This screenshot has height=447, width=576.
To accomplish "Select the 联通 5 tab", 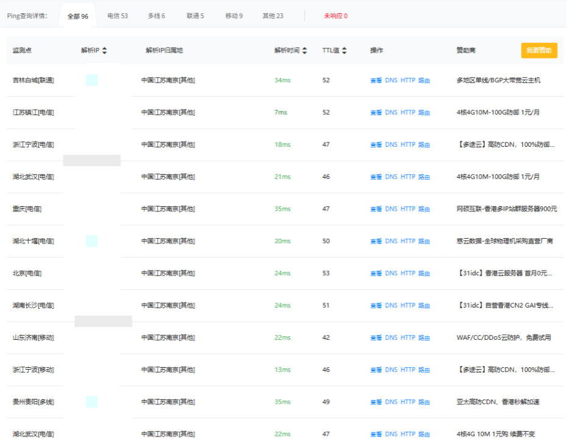I will (x=195, y=16).
